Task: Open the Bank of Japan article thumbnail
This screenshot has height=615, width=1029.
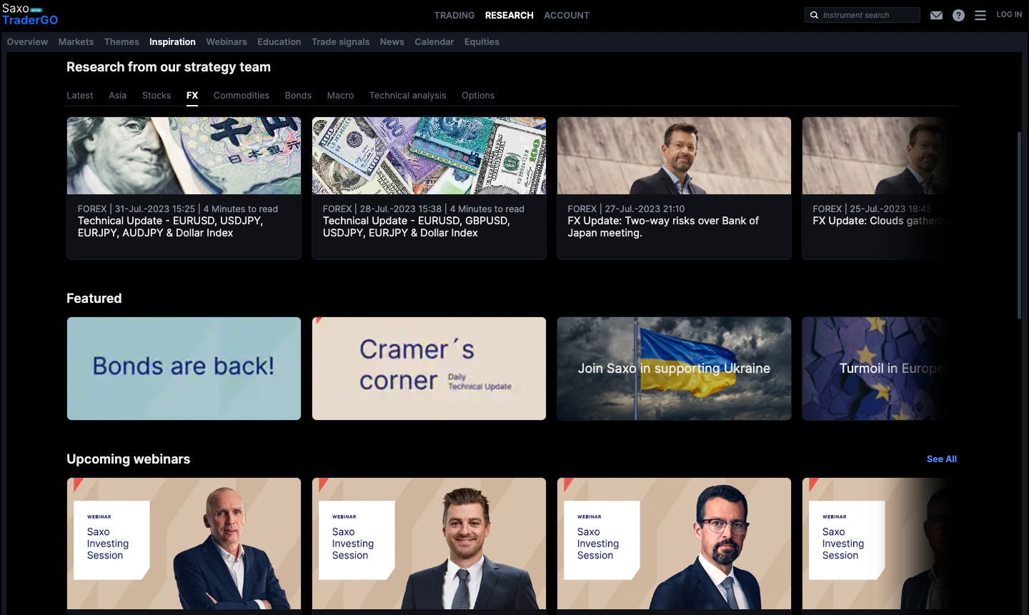Action: (x=674, y=156)
